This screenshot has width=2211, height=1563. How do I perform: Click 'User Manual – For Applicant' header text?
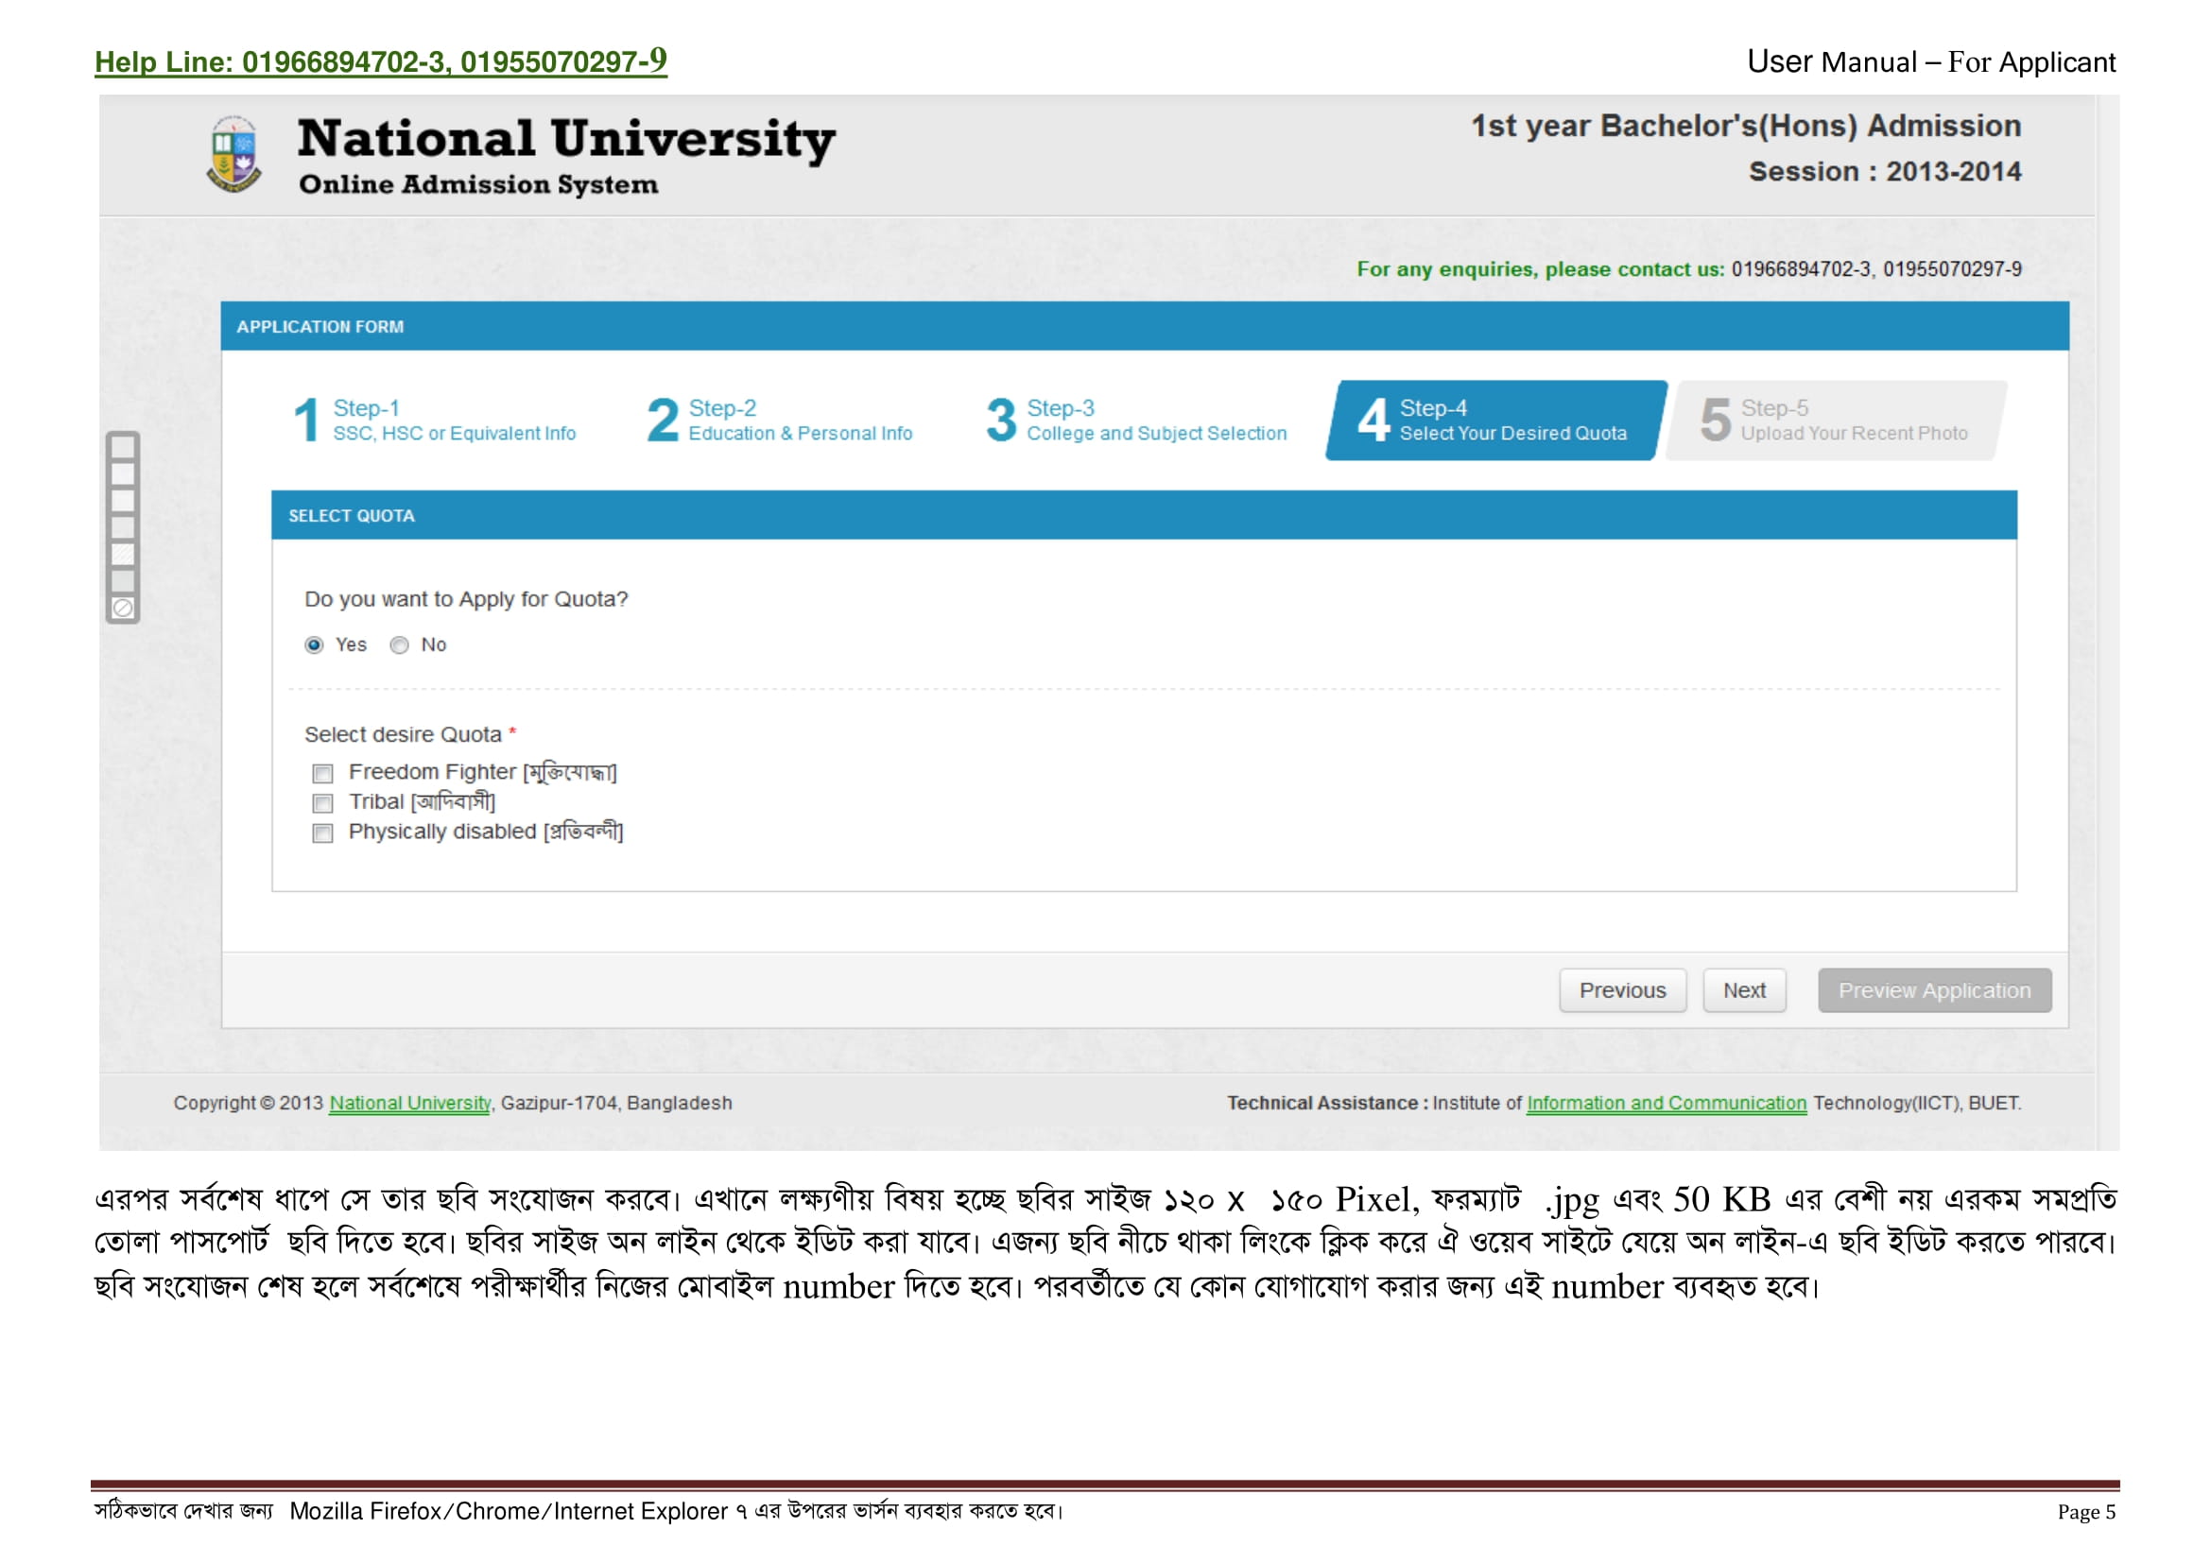1931,61
